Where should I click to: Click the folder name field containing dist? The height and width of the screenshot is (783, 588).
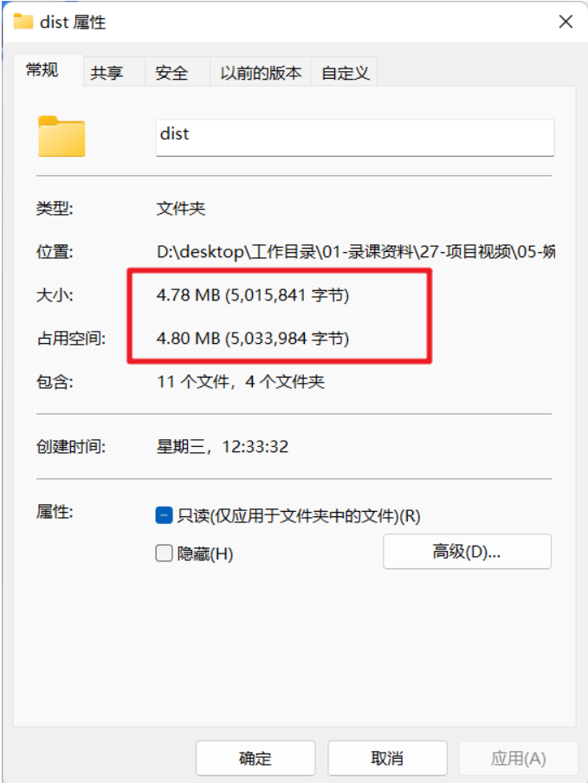355,138
